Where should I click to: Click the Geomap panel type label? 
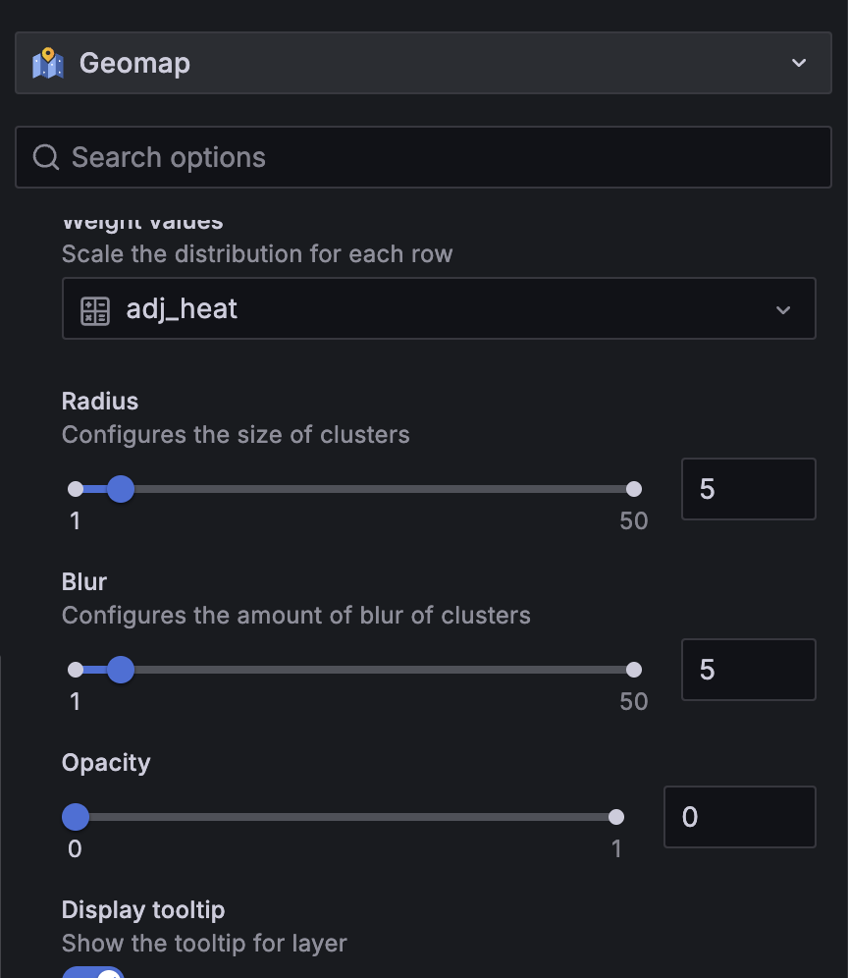134,64
